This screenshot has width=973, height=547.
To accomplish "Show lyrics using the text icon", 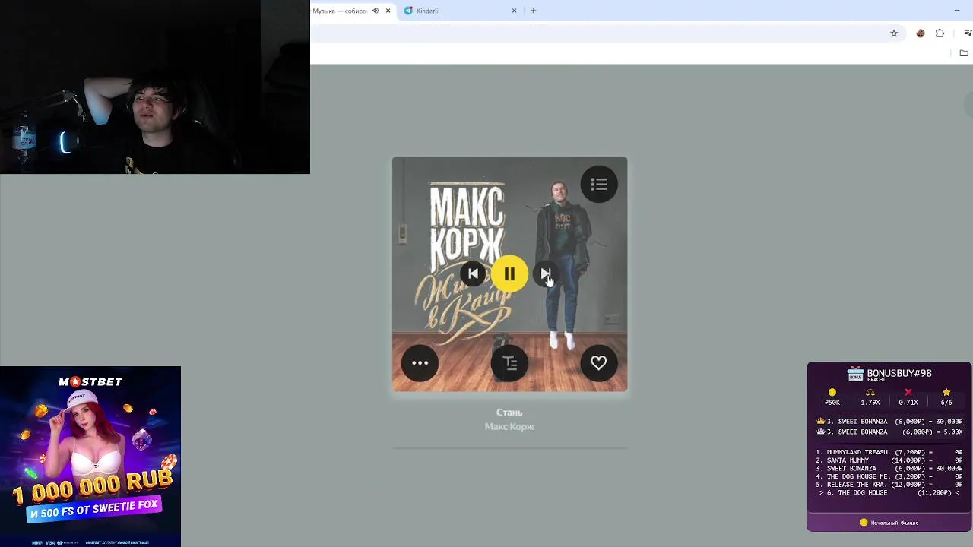I will pyautogui.click(x=509, y=363).
